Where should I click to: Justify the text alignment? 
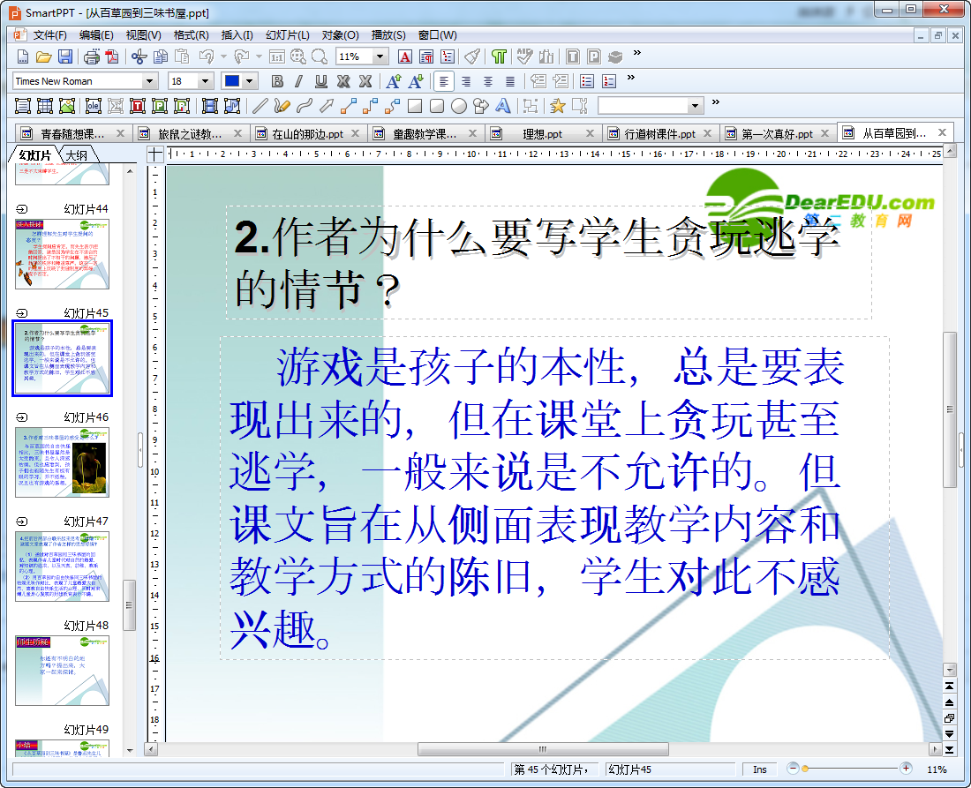click(509, 81)
